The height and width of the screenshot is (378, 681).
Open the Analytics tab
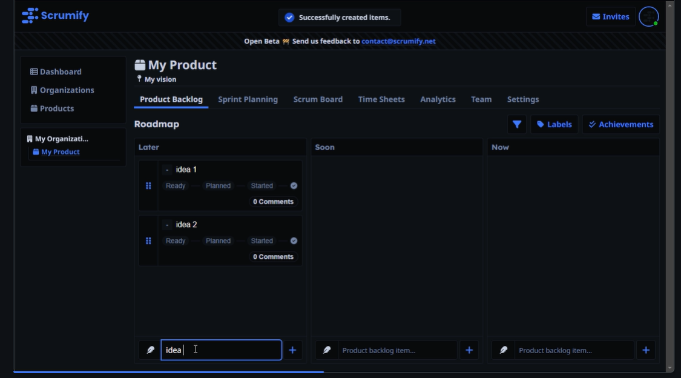pos(438,99)
